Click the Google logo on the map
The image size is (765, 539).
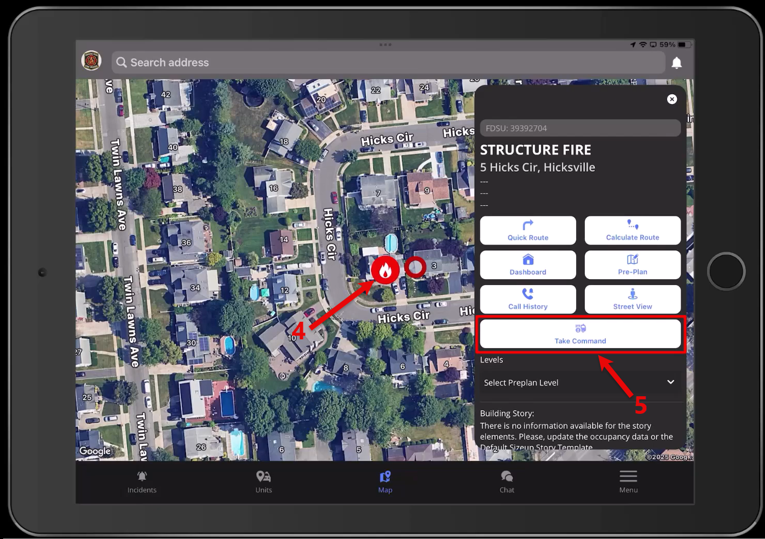(x=95, y=451)
